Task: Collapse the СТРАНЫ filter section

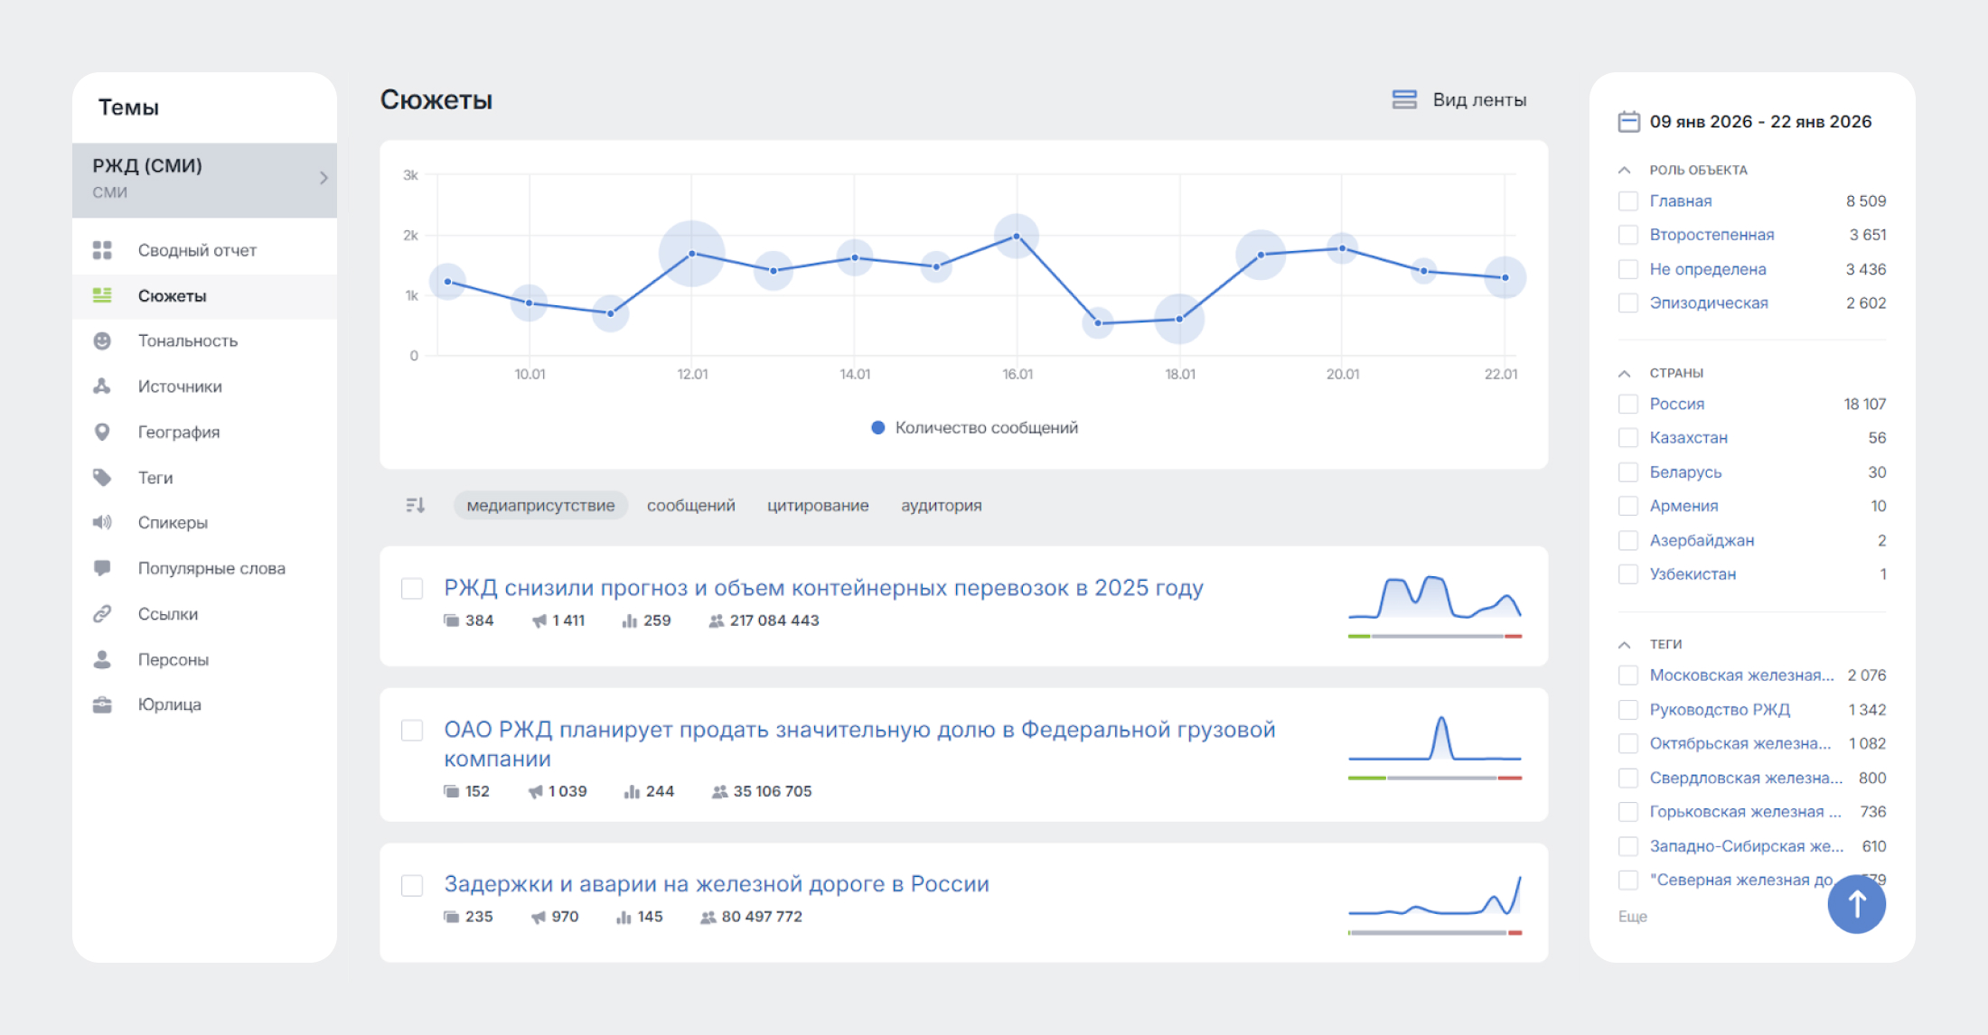Action: [x=1624, y=371]
